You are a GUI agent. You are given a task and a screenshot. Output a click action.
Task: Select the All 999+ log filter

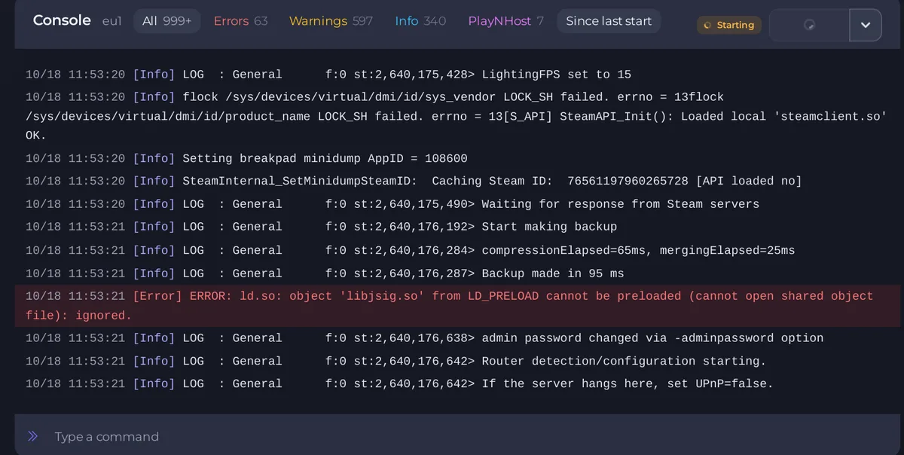point(166,21)
